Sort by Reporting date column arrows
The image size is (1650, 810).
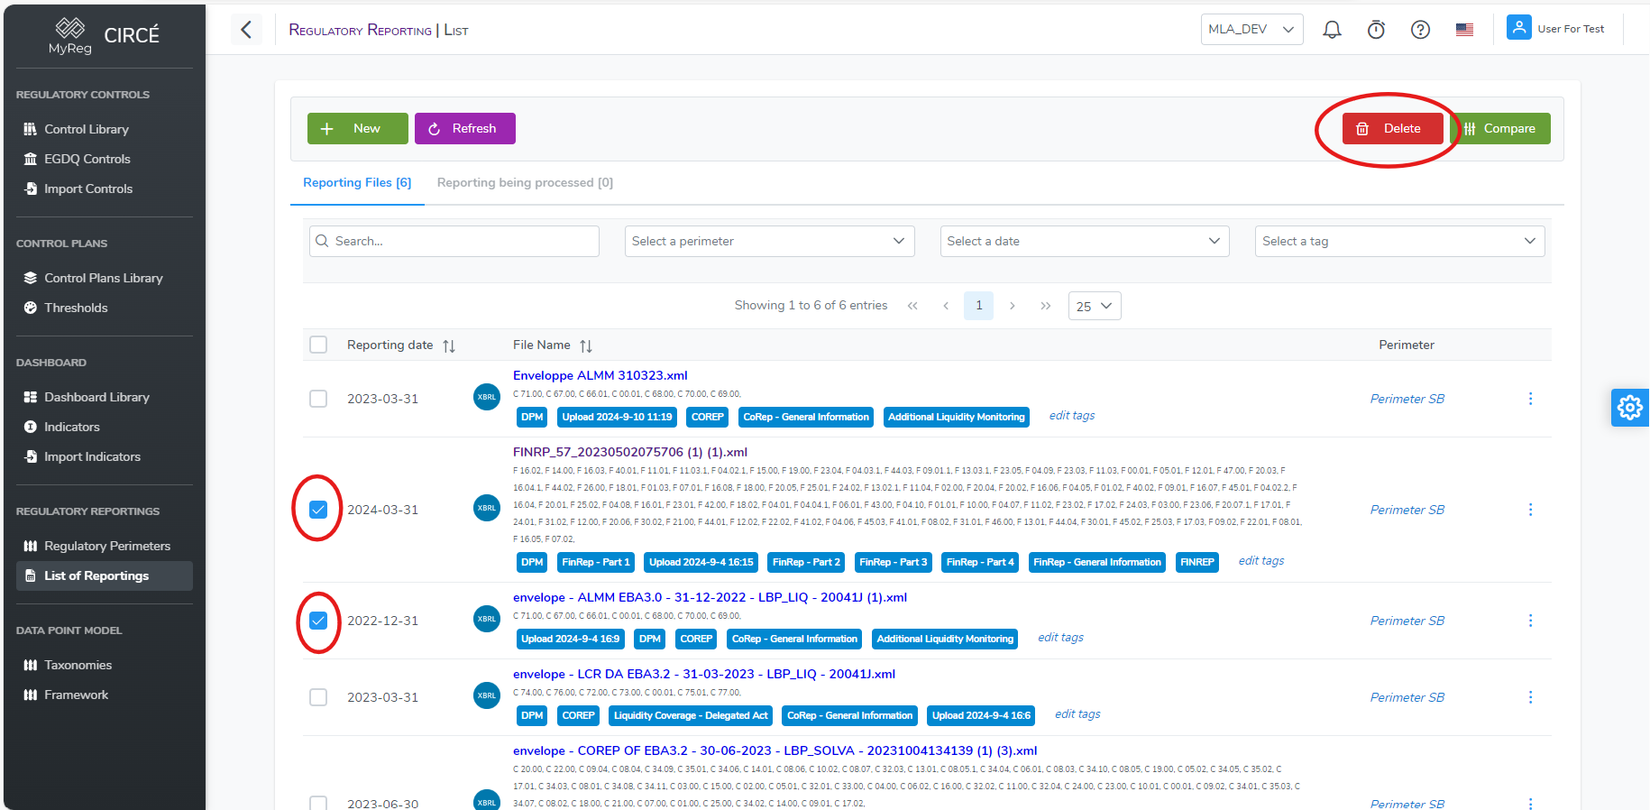click(449, 346)
